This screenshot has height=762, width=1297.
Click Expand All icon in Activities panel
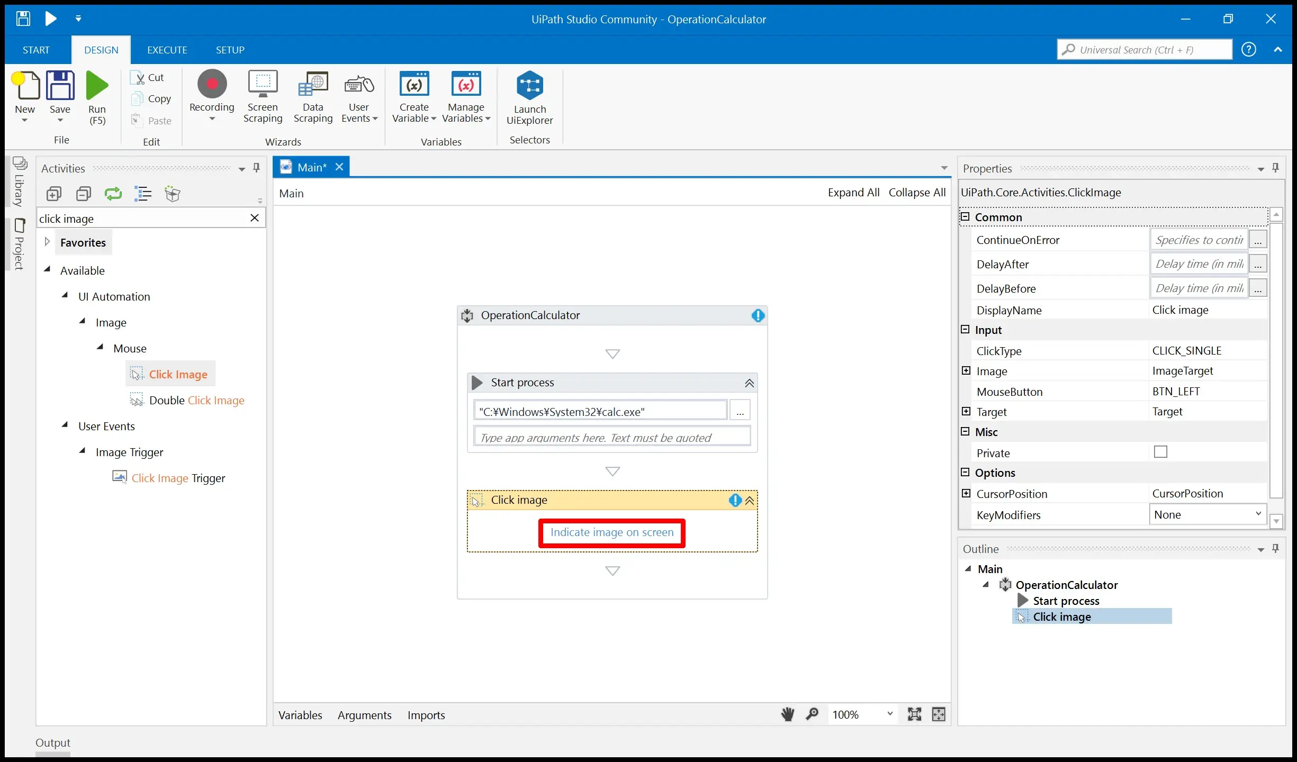point(54,194)
